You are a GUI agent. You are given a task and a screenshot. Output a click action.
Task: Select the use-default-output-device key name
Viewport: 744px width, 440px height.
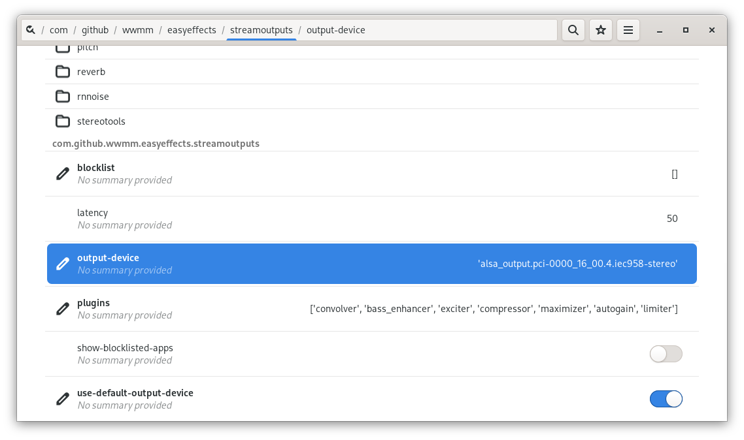click(x=135, y=392)
